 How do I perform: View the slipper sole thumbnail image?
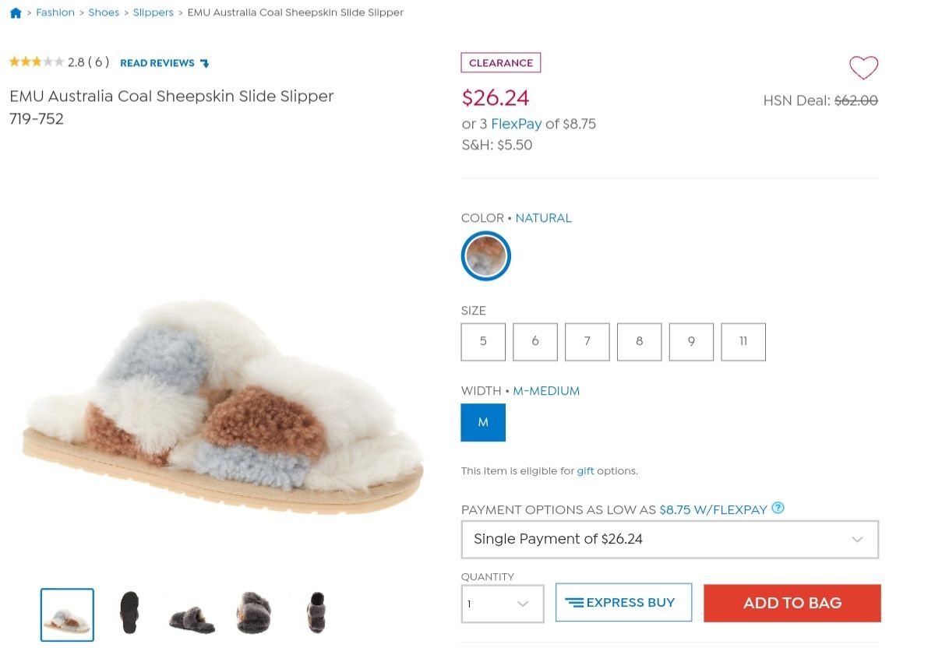[129, 614]
